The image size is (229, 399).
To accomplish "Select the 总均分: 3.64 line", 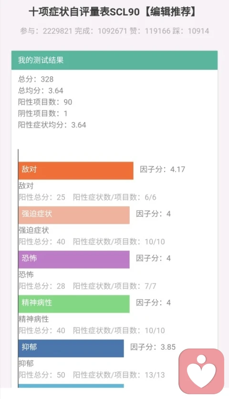I will (41, 90).
